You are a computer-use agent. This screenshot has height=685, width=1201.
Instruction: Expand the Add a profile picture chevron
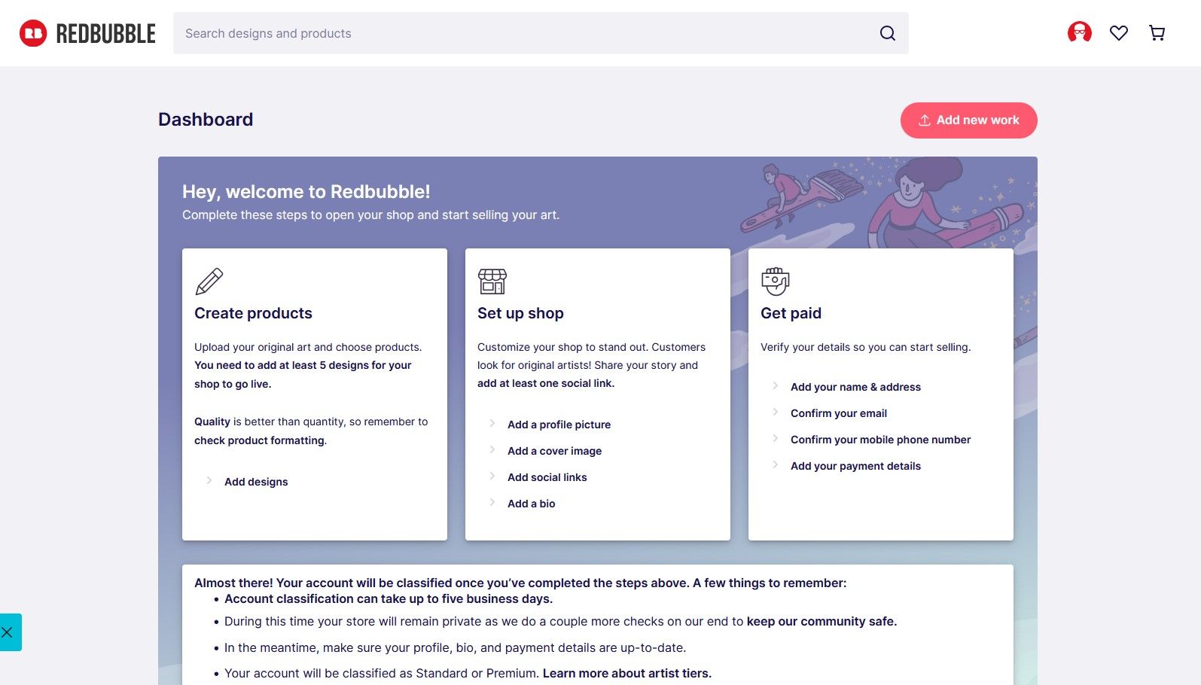[x=492, y=424]
